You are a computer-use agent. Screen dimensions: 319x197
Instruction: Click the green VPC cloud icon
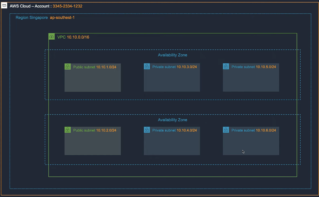pyautogui.click(x=52, y=37)
